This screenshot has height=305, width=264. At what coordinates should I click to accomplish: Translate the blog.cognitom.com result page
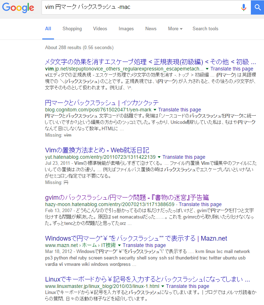point(179,110)
